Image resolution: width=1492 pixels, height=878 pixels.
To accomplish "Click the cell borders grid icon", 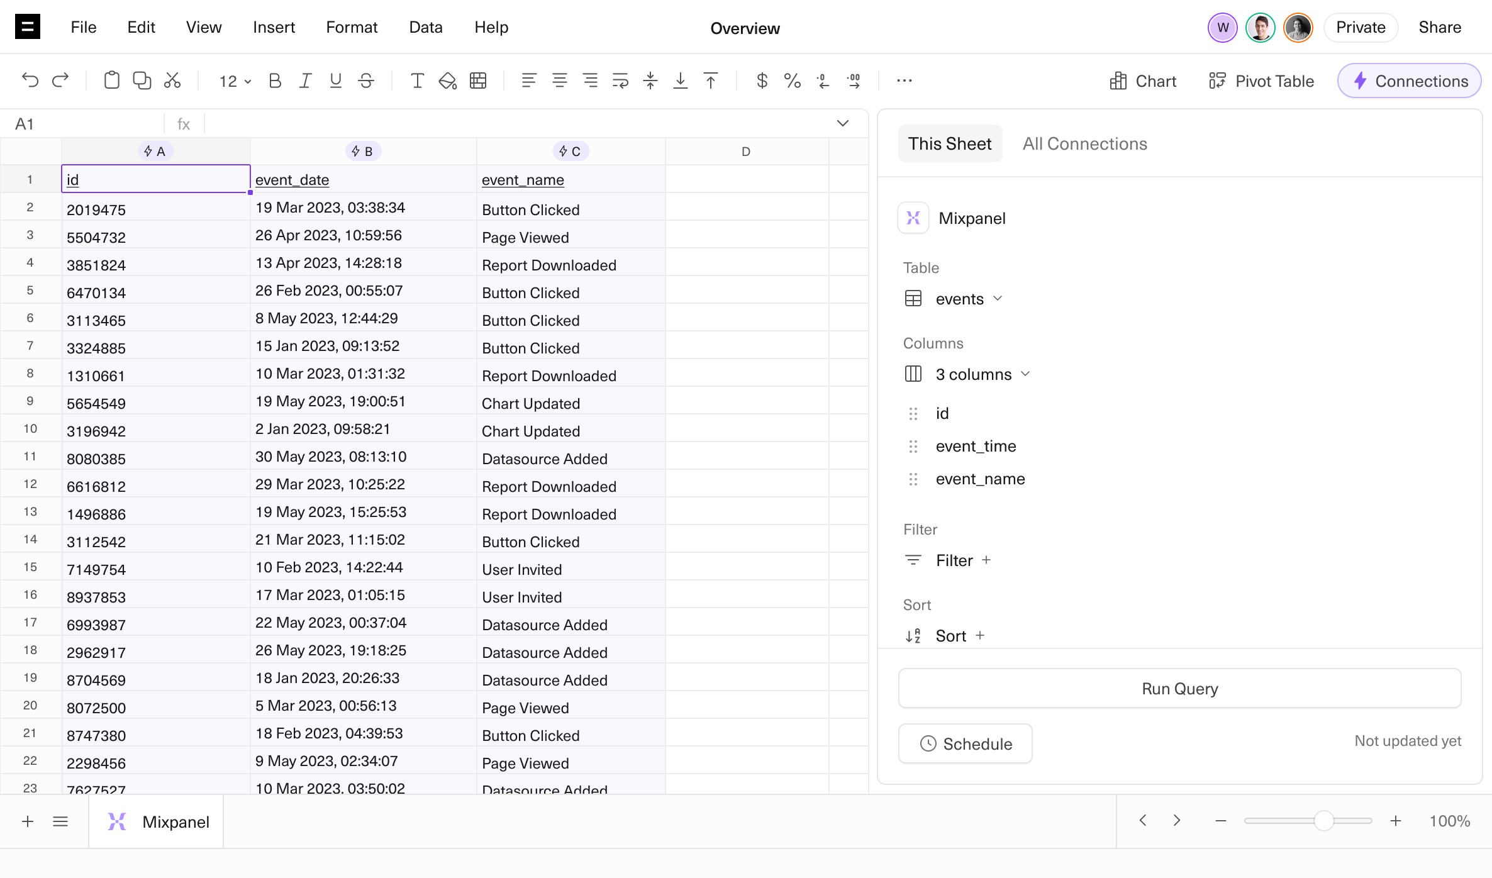I will [x=478, y=81].
